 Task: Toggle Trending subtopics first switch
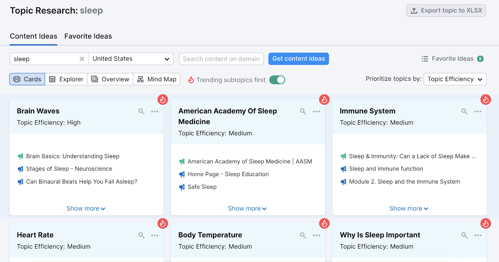tap(277, 80)
